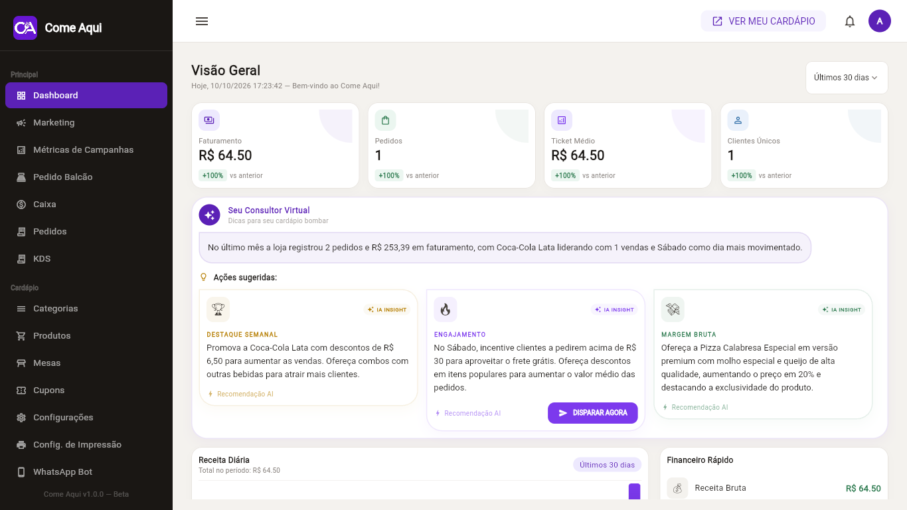Click the Consultor Virtual sparkle icon

pyautogui.click(x=210, y=215)
